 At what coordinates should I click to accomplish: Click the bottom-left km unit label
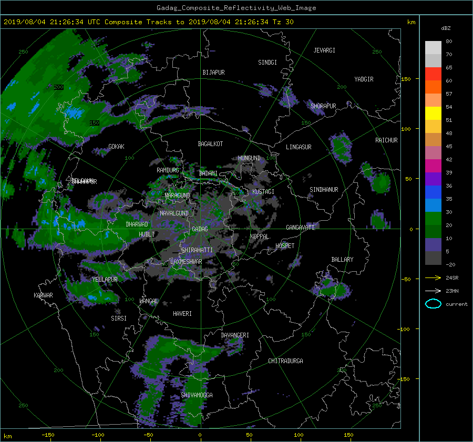point(7,436)
